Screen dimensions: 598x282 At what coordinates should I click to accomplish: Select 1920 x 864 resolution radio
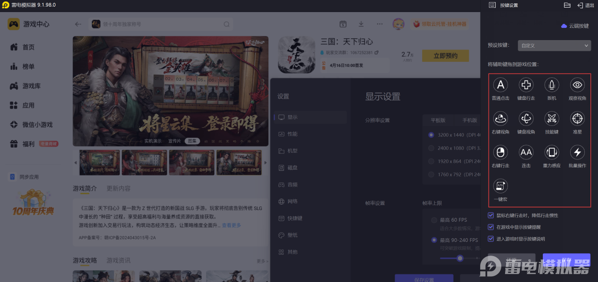[431, 161]
